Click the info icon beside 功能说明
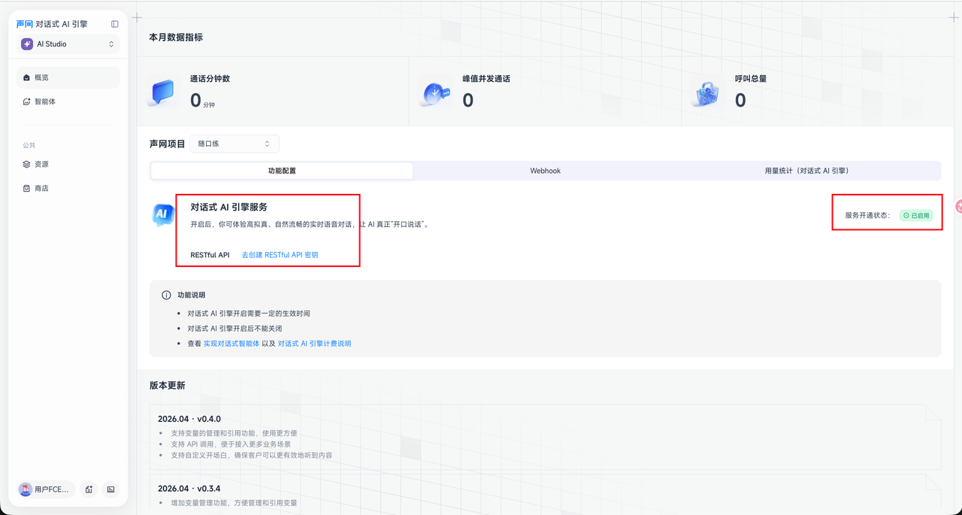Image resolution: width=962 pixels, height=515 pixels. pyautogui.click(x=167, y=295)
